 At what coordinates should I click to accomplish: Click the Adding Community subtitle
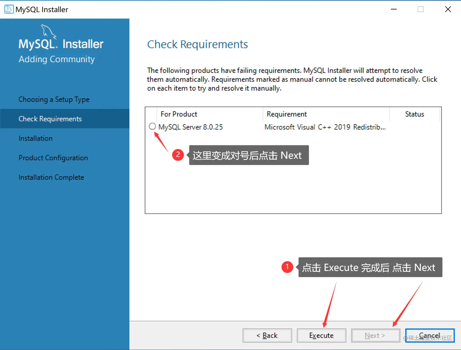57,59
